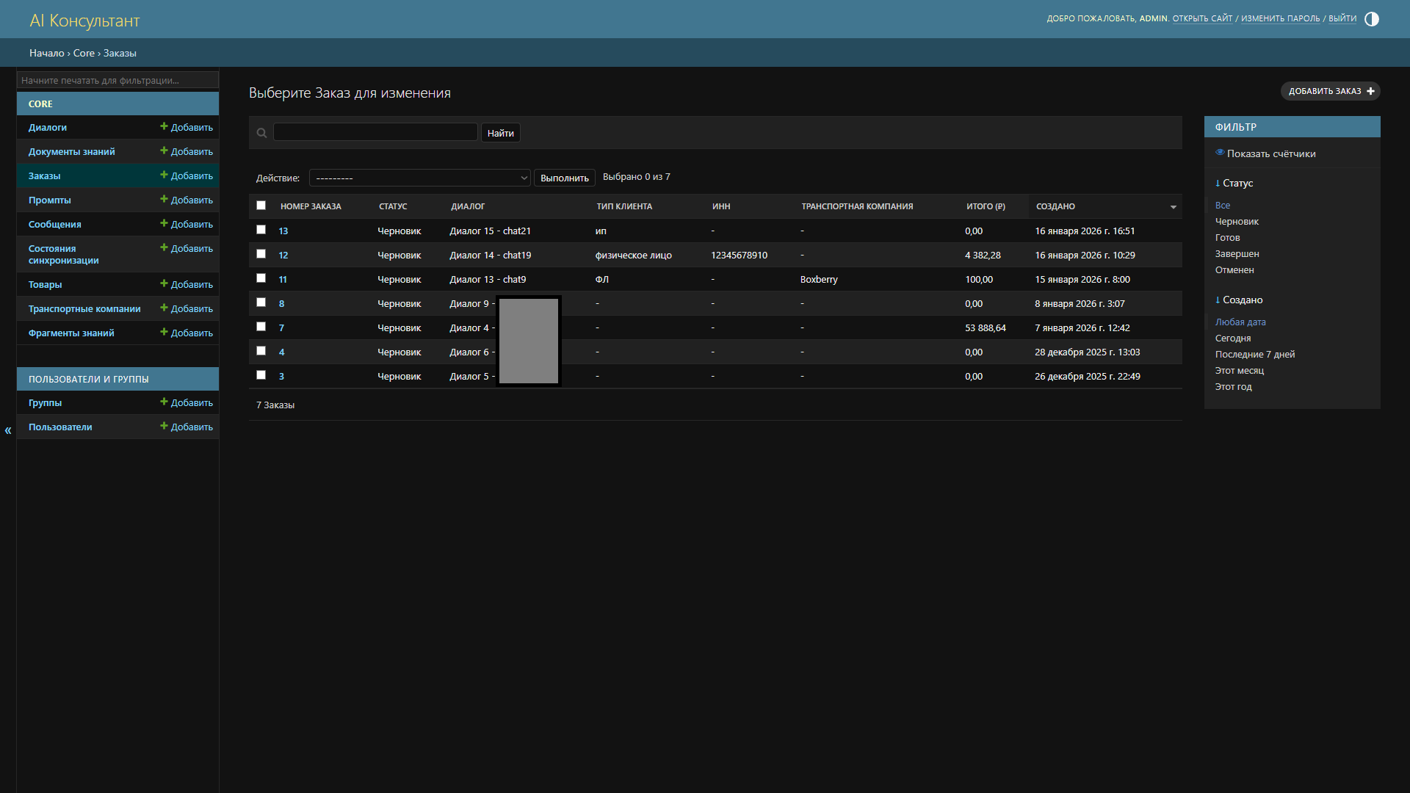The height and width of the screenshot is (793, 1410).
Task: Focus the sidebar filter input field
Action: pos(117,80)
